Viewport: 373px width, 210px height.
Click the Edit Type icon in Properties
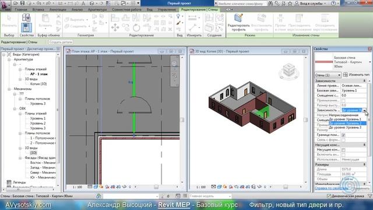click(346, 75)
